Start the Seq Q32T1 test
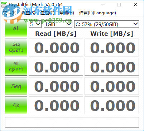This screenshot has width=144, height=131. pos(16,47)
